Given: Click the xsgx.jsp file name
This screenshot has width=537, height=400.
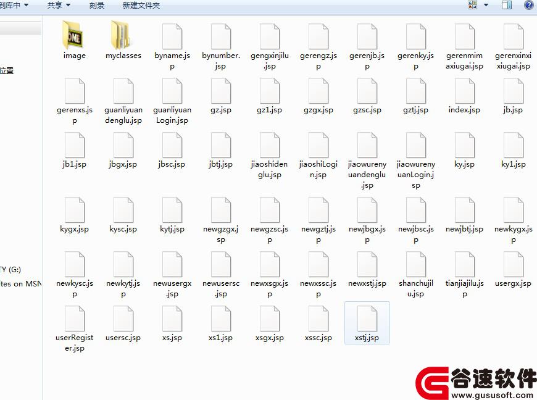Looking at the screenshot, I should coord(270,338).
